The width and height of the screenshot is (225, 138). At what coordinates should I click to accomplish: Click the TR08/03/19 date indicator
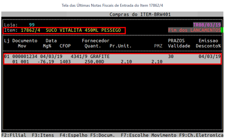coord(207,25)
